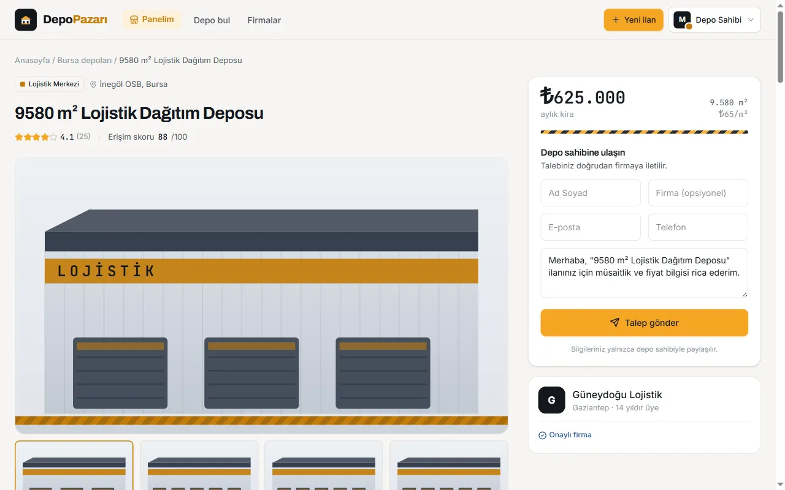Click the Yeni ilan button
The height and width of the screenshot is (490, 785).
(634, 20)
